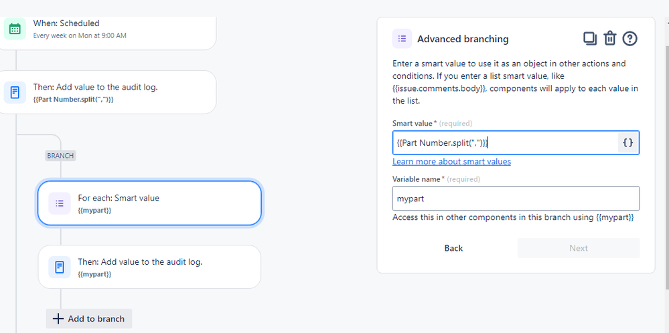Click the Advanced branching header list icon
Viewport: 669px width, 333px height.
(402, 39)
